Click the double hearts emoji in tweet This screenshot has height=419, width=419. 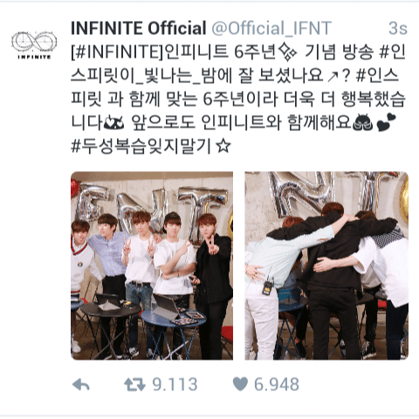pos(386,123)
